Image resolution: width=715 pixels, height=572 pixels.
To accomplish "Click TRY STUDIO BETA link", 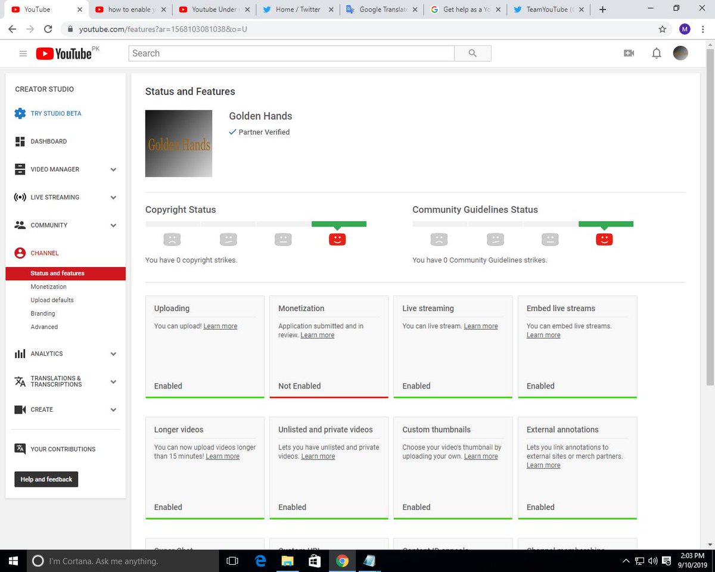I will (56, 113).
